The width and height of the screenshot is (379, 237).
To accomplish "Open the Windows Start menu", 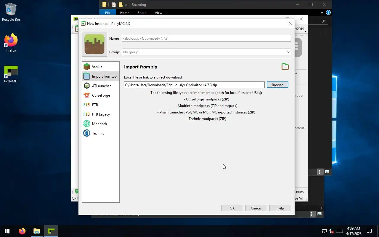I will 7,231.
